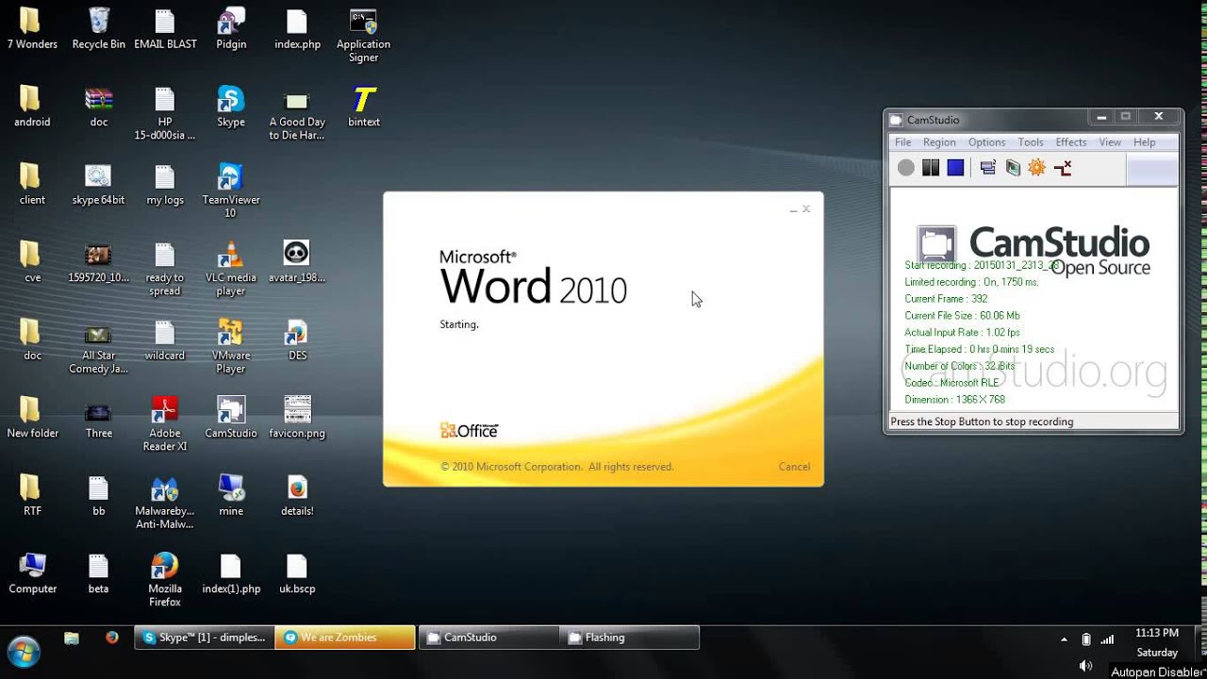Select the favicon.png file icon
This screenshot has height=679, width=1207.
(x=297, y=418)
